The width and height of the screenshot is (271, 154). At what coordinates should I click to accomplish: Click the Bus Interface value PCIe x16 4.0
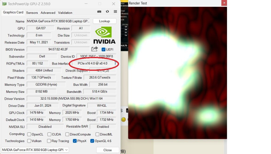pyautogui.click(x=92, y=63)
